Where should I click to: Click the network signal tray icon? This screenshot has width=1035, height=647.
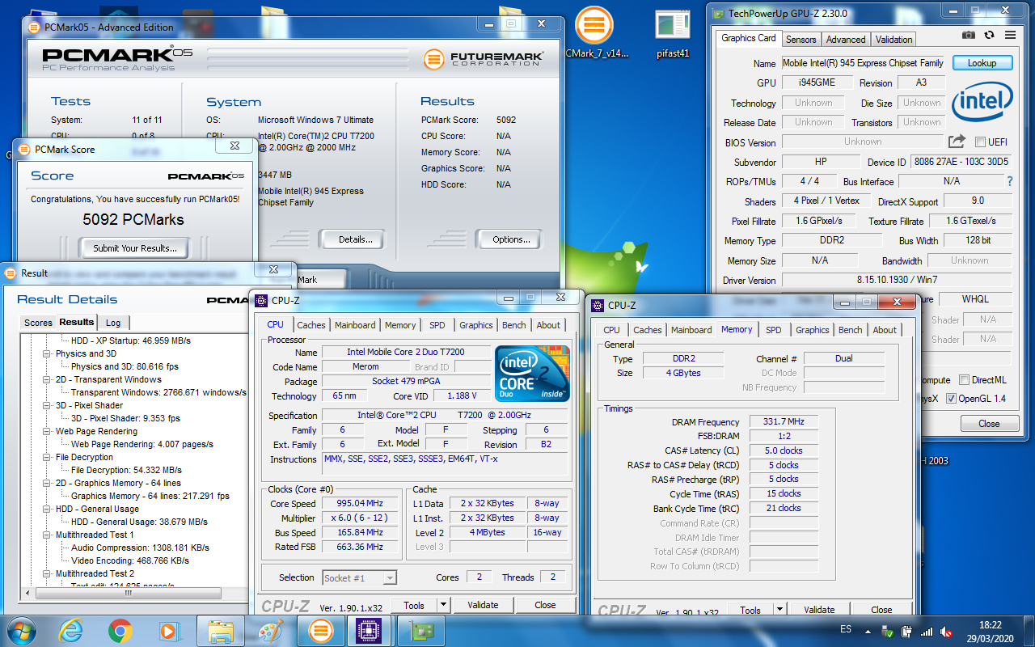pyautogui.click(x=927, y=631)
